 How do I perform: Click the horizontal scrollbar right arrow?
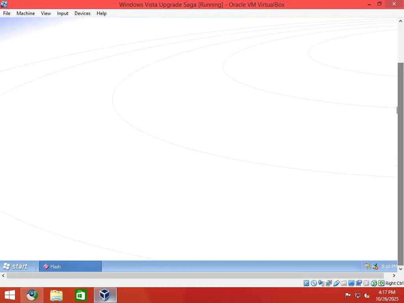[x=394, y=275]
